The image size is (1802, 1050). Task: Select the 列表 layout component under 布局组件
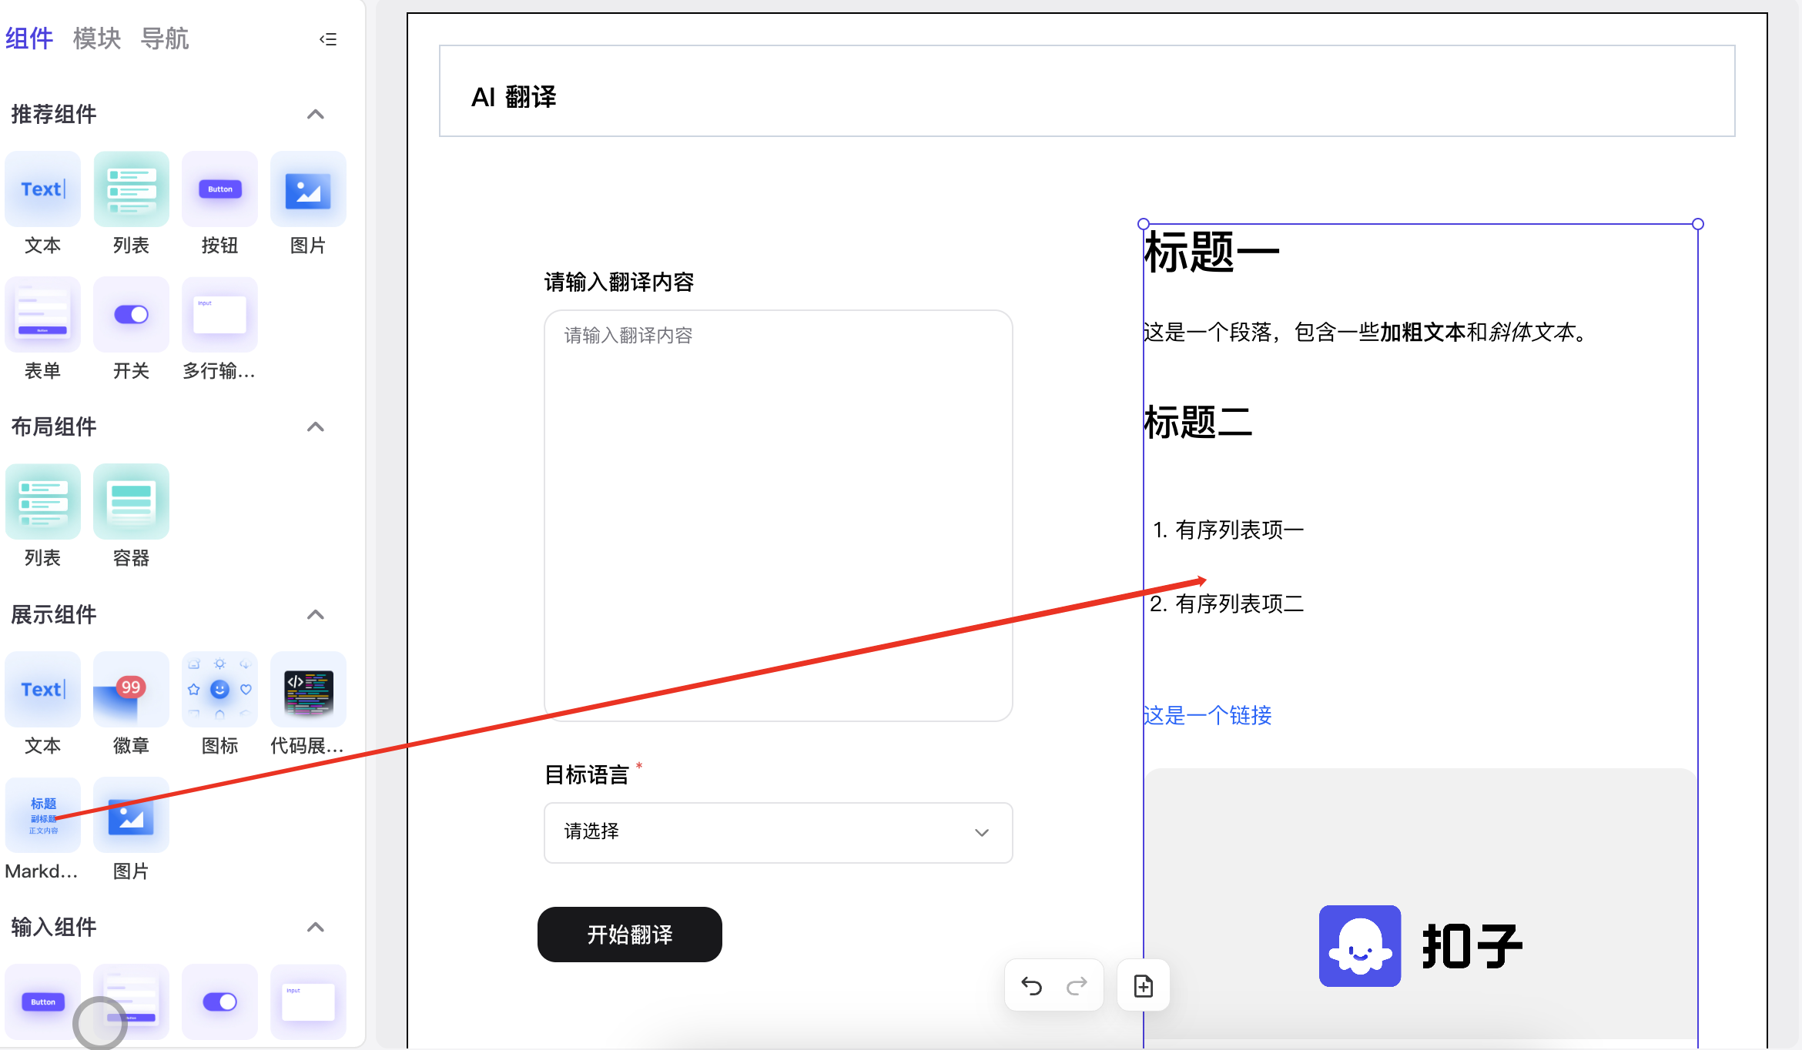tap(42, 501)
